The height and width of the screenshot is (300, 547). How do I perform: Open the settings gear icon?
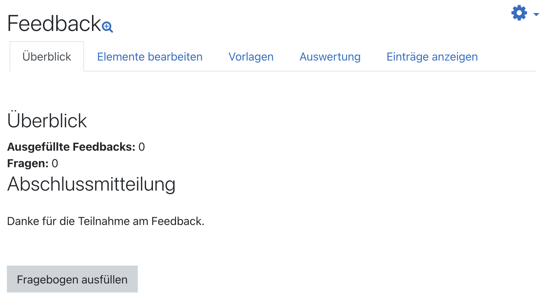click(x=519, y=13)
